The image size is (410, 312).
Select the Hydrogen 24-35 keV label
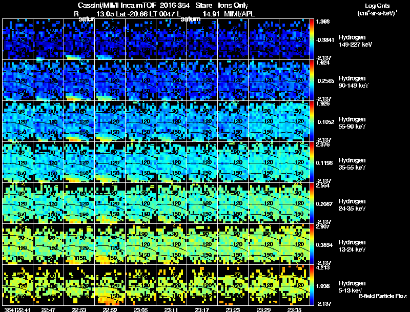[352, 205]
